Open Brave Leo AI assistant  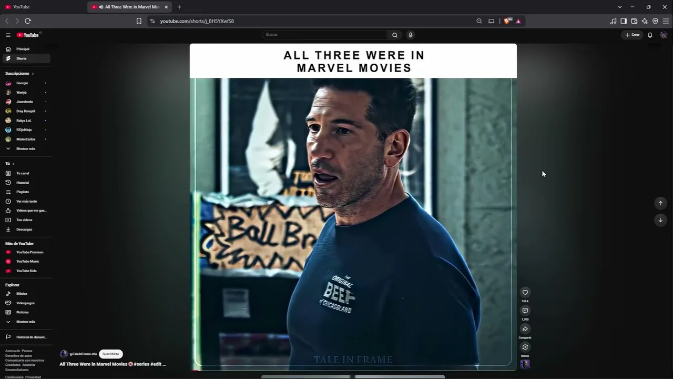645,21
